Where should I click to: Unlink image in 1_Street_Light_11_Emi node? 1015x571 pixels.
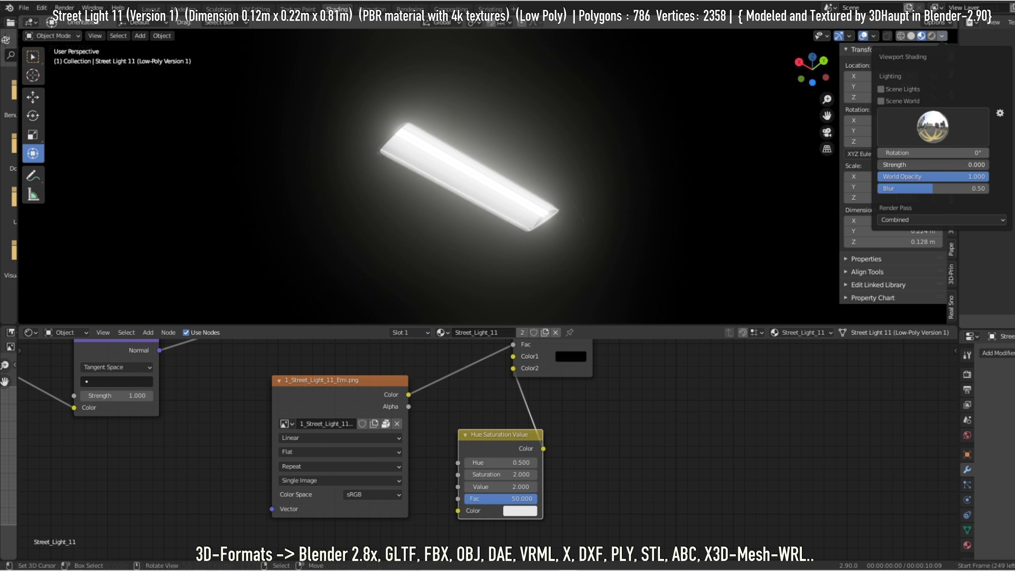pos(397,424)
